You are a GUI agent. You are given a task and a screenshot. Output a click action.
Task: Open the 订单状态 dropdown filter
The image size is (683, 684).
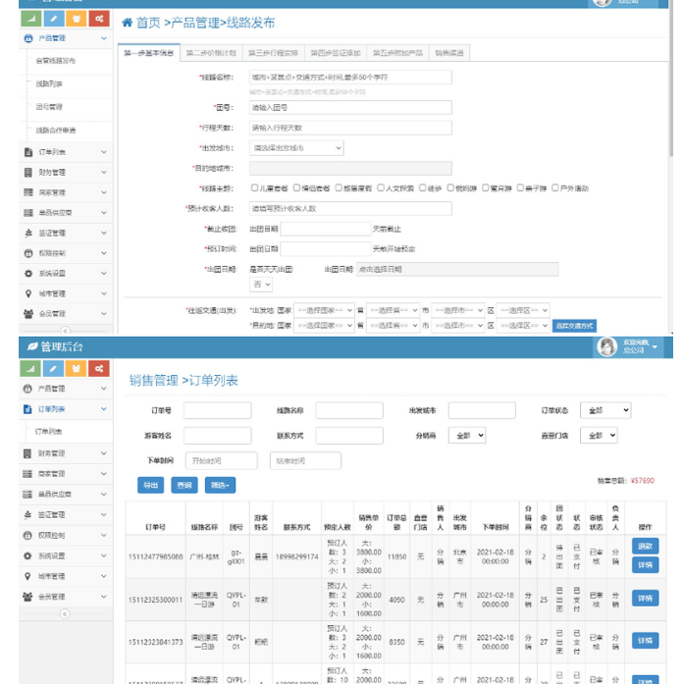(x=604, y=410)
